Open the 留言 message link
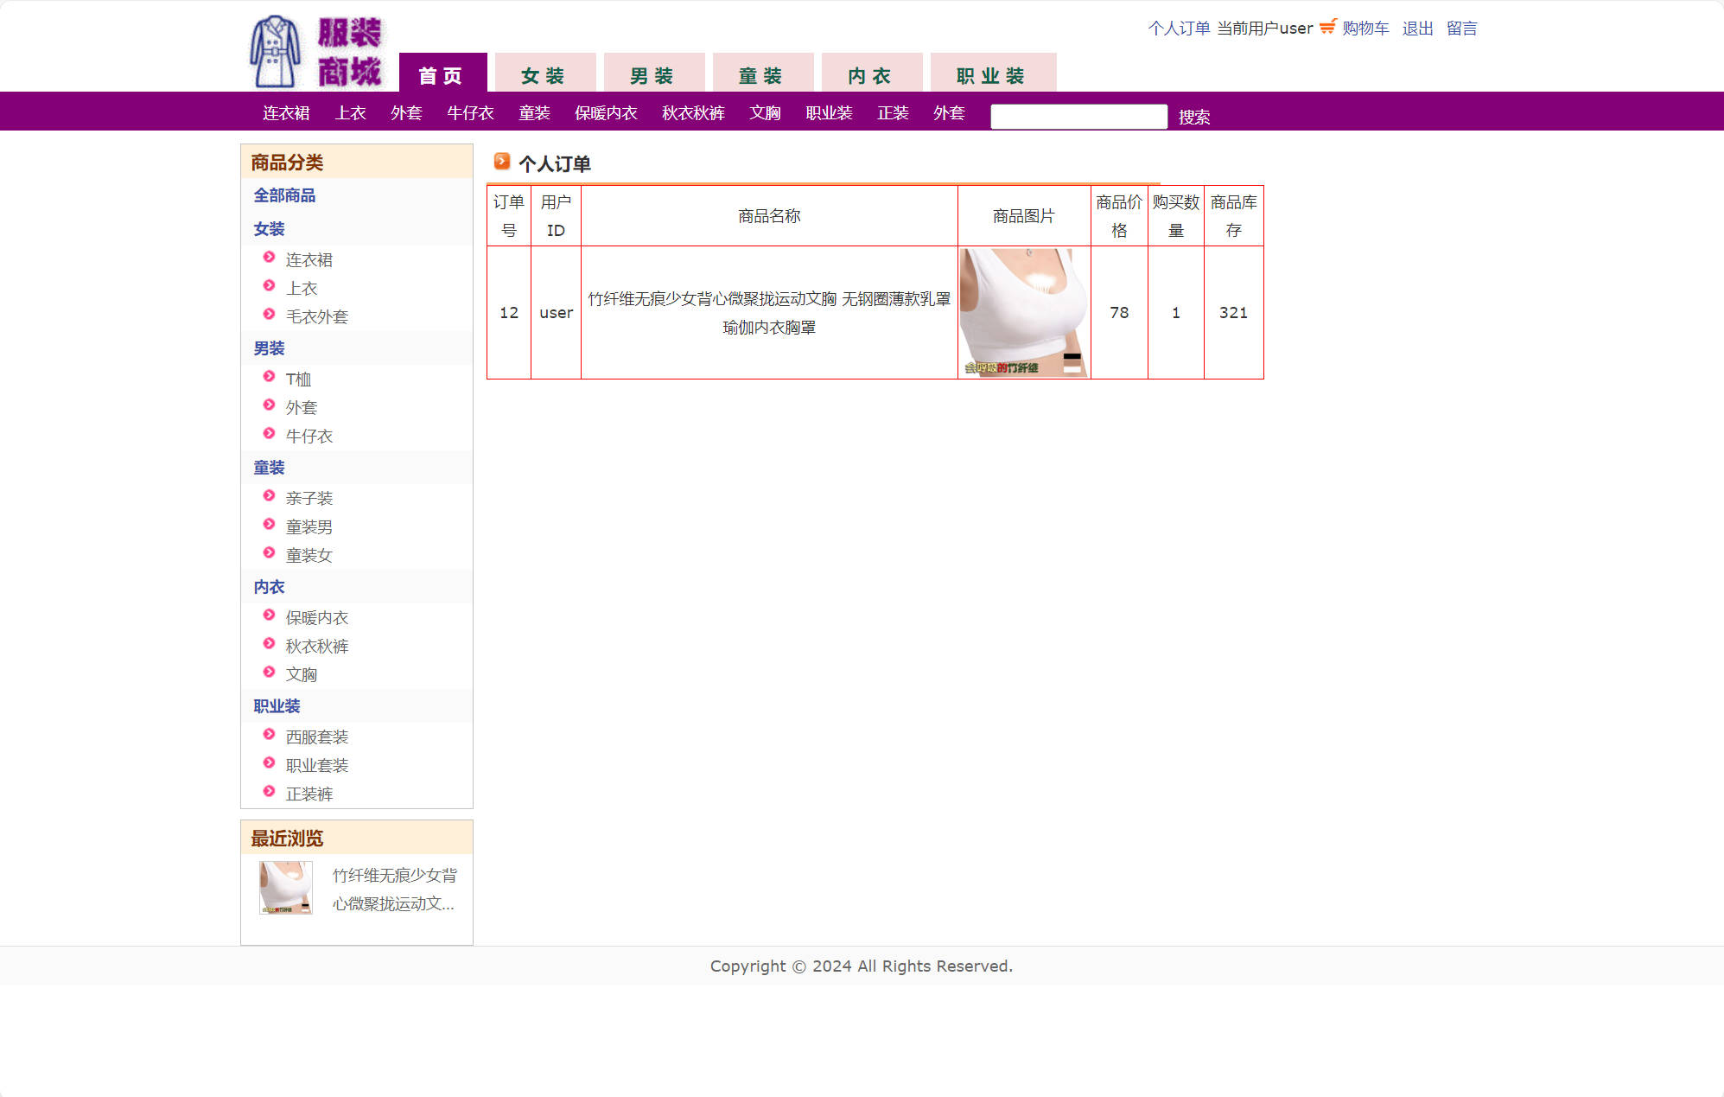The width and height of the screenshot is (1724, 1097). point(1461,29)
